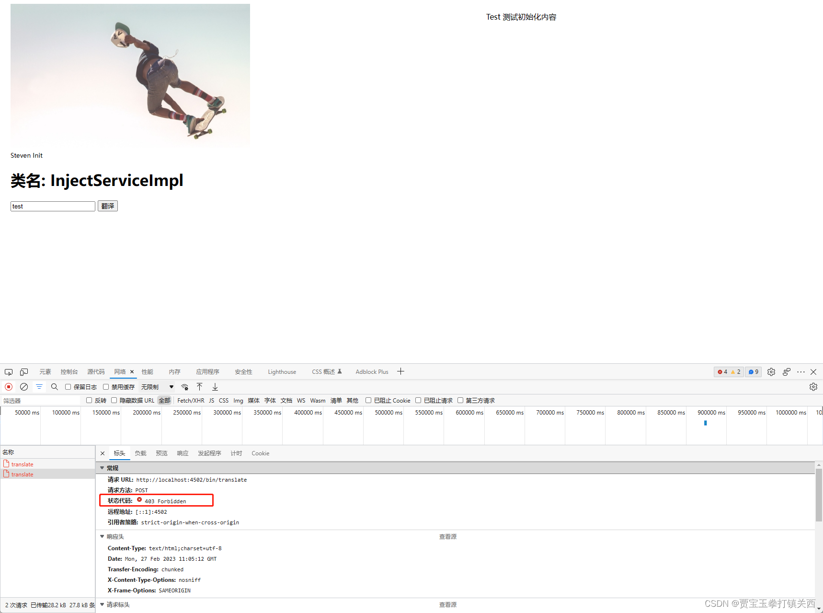Toggle third-party requests checkbox
The image size is (823, 613).
click(460, 400)
